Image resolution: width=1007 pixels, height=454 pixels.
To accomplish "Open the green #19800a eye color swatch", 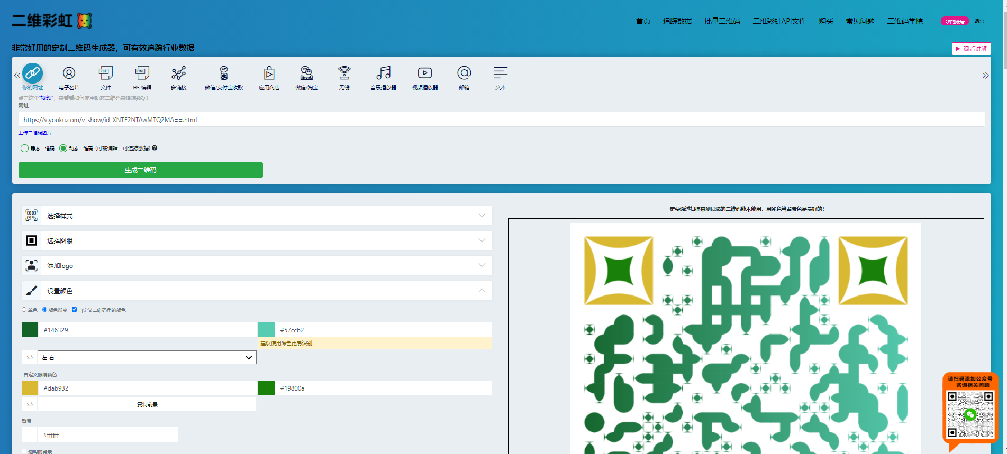I will (x=266, y=388).
